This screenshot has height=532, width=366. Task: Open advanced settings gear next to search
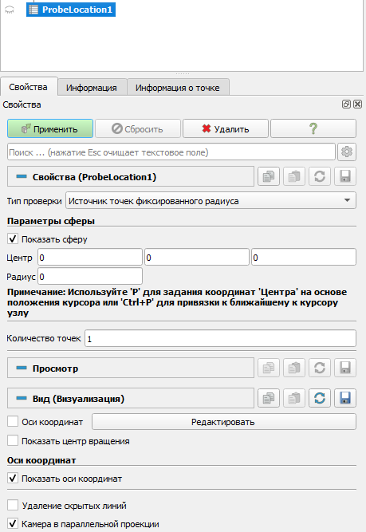[x=347, y=152]
